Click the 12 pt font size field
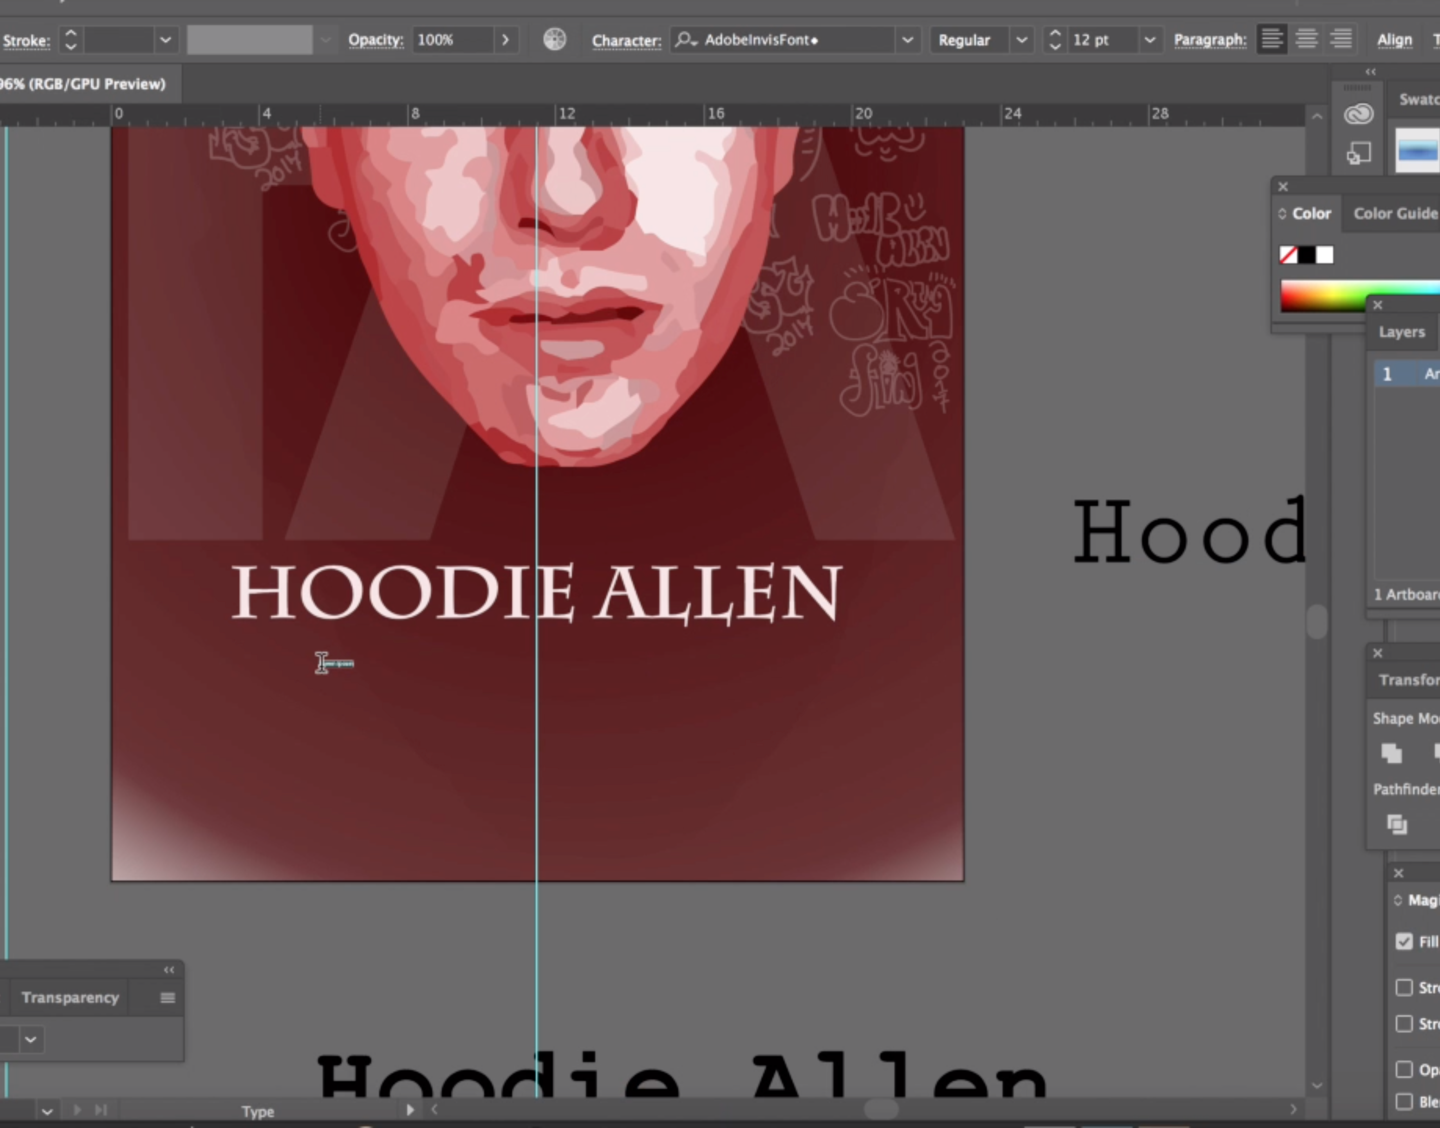Image resolution: width=1440 pixels, height=1128 pixels. click(x=1102, y=40)
